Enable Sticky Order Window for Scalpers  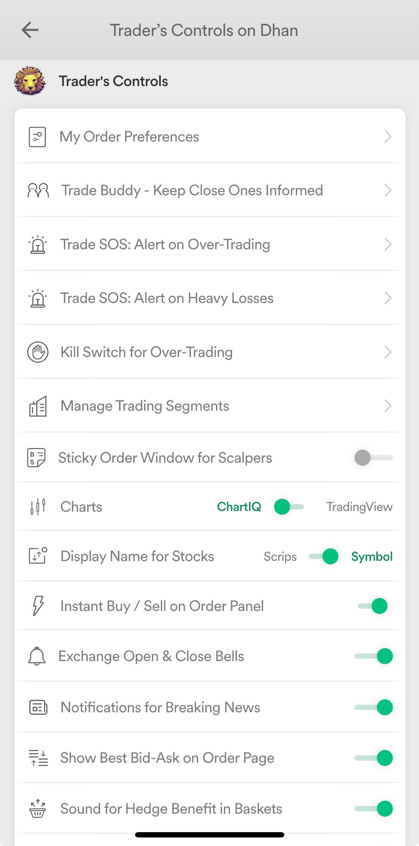pyautogui.click(x=373, y=458)
